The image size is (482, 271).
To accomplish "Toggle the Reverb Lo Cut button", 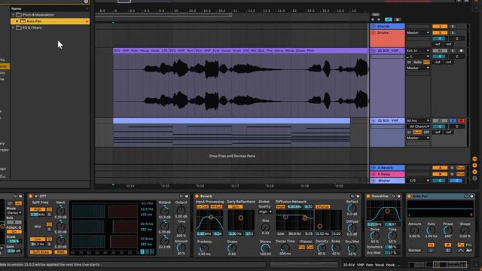I will [x=203, y=207].
